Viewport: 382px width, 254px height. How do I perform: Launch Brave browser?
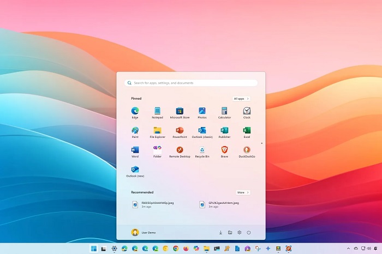pyautogui.click(x=224, y=152)
